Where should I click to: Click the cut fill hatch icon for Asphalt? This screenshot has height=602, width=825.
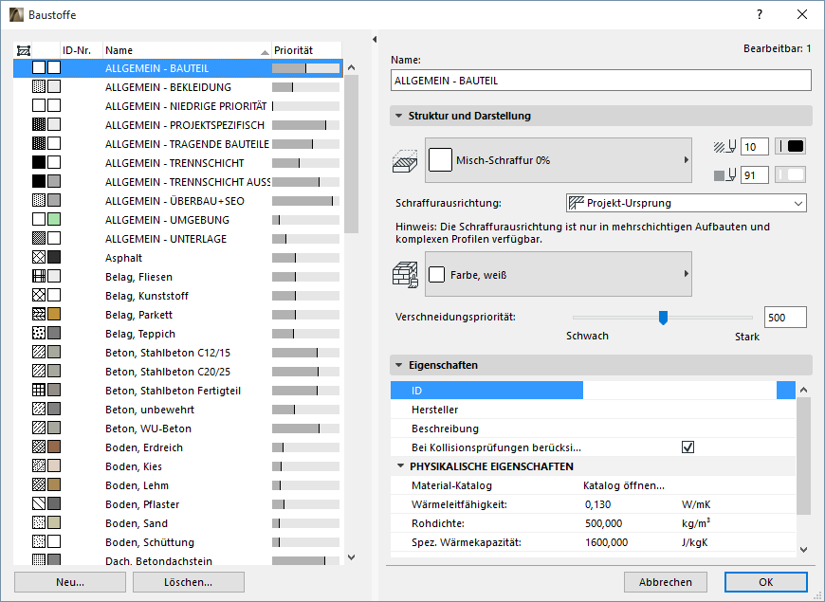point(39,257)
